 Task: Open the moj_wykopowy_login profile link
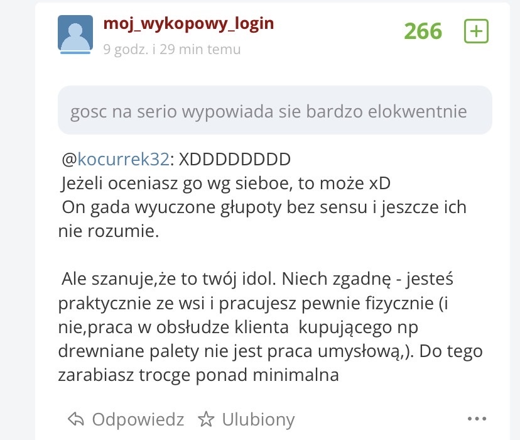[188, 23]
